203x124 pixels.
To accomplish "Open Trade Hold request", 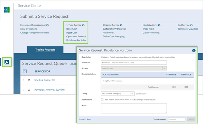I will pos(148,29).
